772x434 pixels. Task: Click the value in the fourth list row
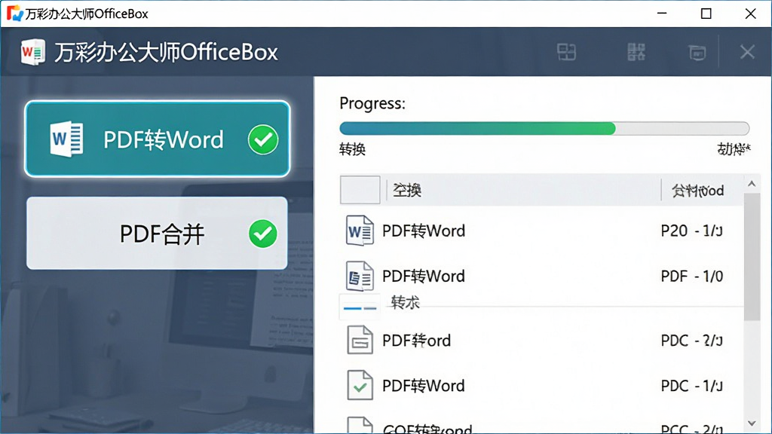pos(692,386)
